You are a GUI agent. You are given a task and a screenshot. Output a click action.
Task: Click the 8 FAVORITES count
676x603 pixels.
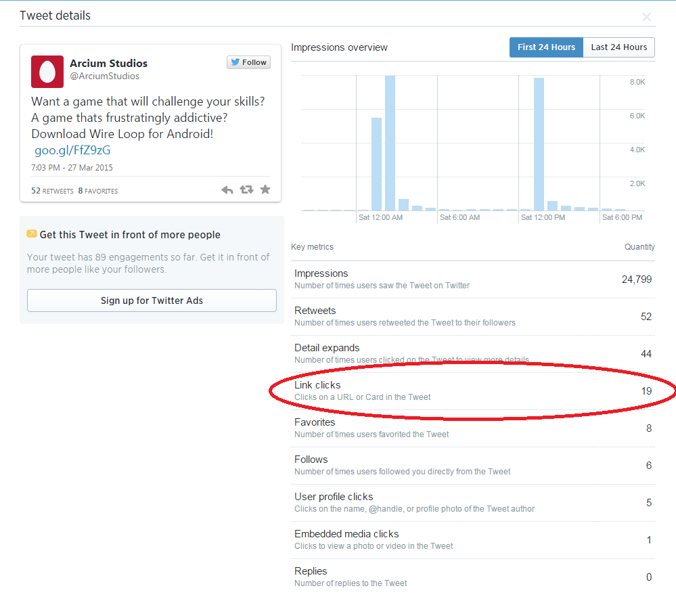[x=98, y=191]
